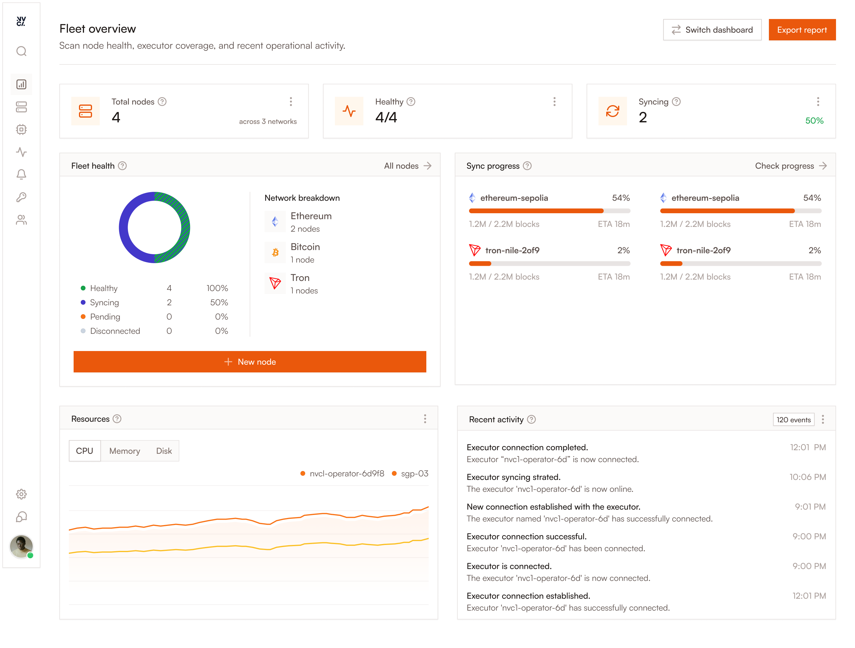855x648 pixels.
Task: Follow the Check progress link
Action: point(791,166)
